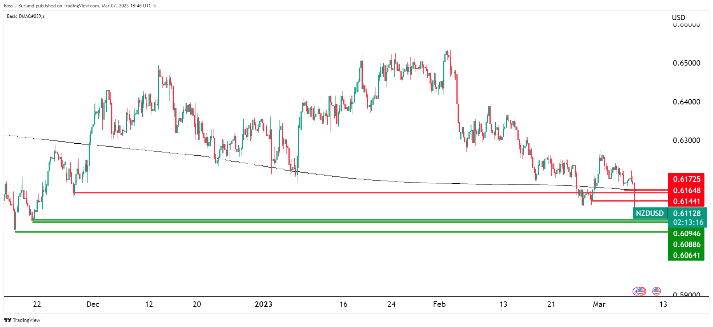
Task: Click the Feb date label on time axis
Action: [x=439, y=304]
